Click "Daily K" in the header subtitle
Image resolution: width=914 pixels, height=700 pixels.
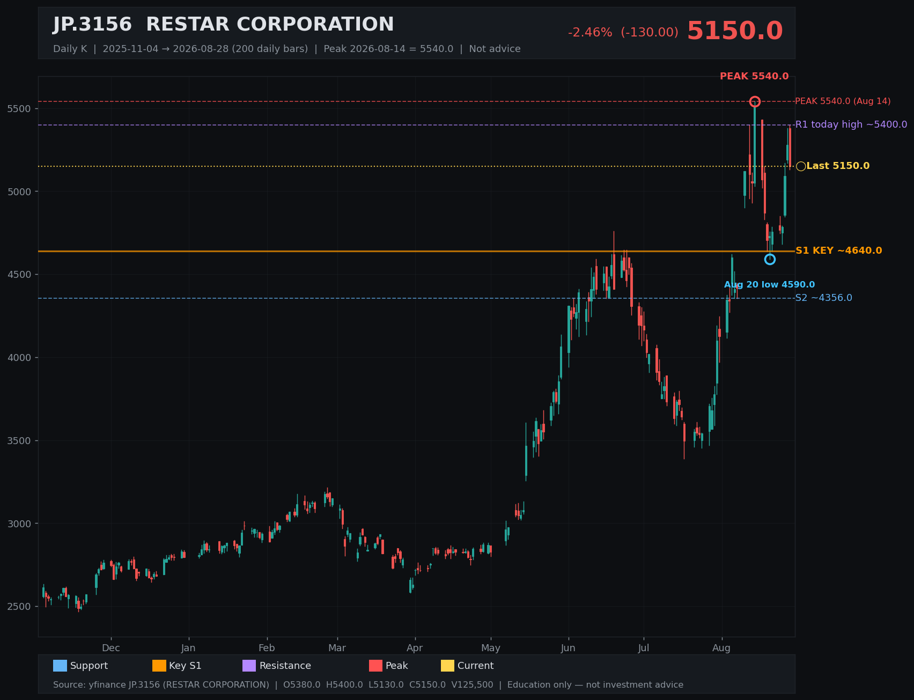70,49
